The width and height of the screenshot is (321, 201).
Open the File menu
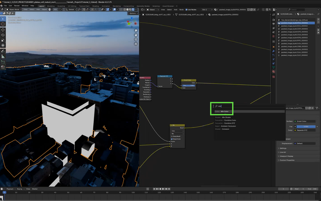5,6
